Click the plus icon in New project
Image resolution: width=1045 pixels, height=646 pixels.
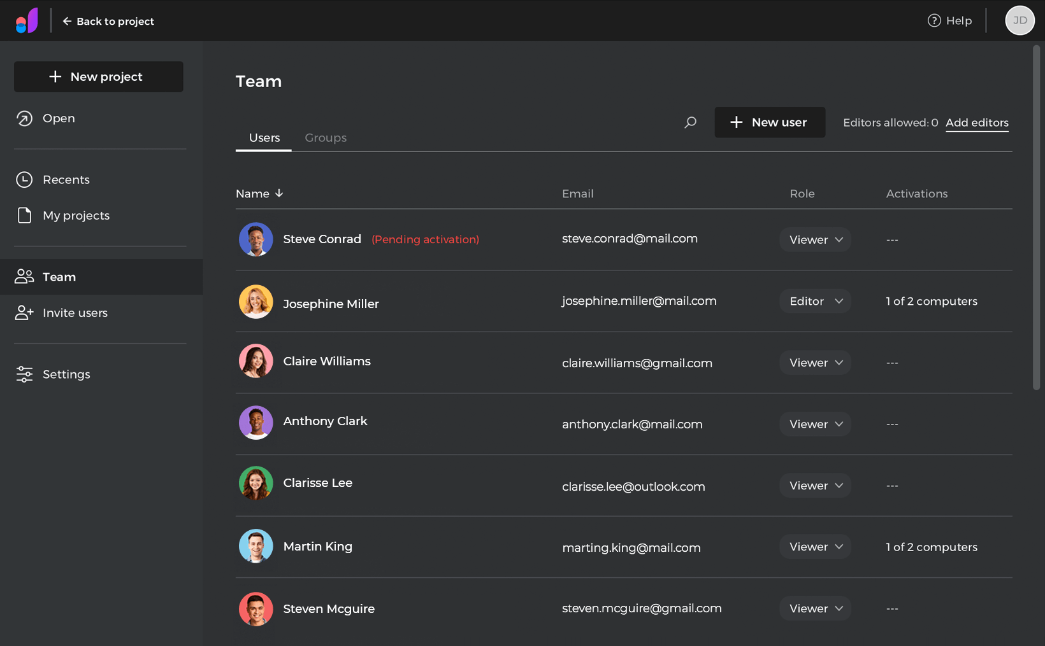[55, 76]
